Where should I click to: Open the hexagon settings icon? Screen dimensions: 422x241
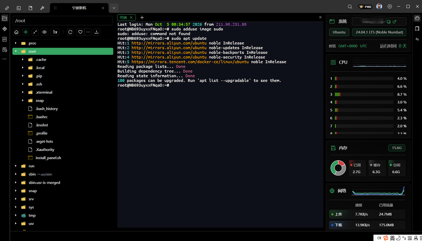(x=390, y=7)
